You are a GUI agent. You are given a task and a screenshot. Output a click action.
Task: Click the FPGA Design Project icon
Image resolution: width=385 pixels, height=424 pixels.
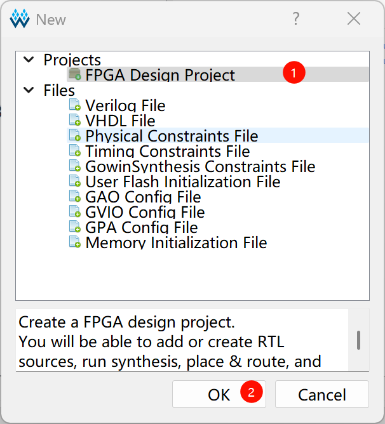pyautogui.click(x=75, y=74)
